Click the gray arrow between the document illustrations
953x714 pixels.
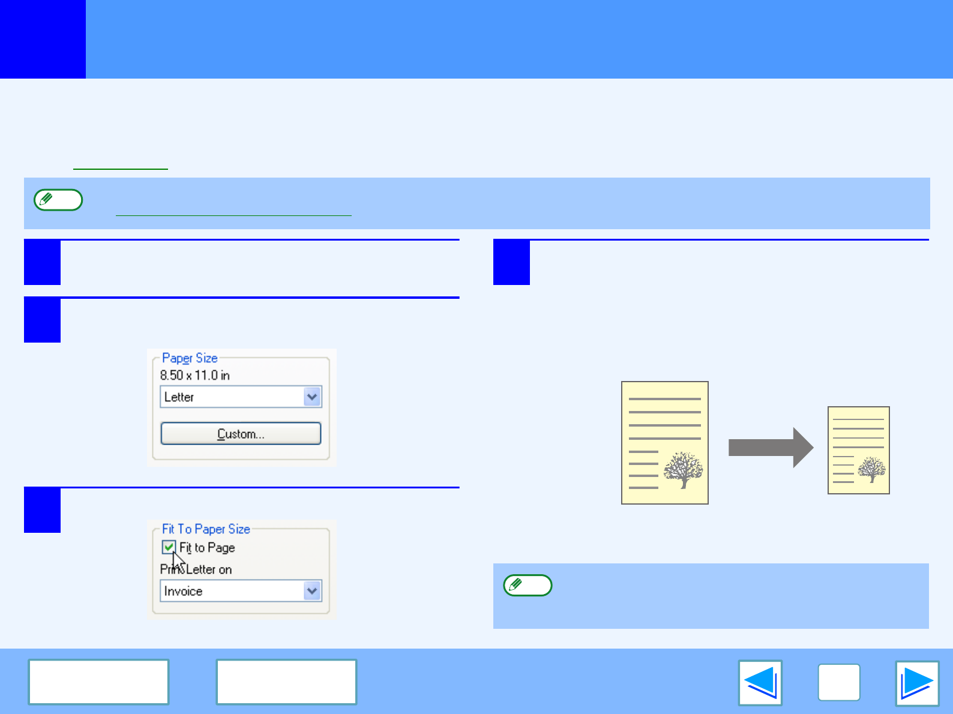pos(771,448)
